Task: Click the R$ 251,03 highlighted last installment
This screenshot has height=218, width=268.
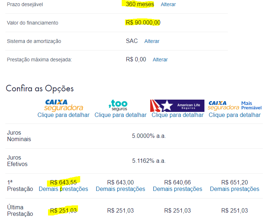Action: pos(64,210)
